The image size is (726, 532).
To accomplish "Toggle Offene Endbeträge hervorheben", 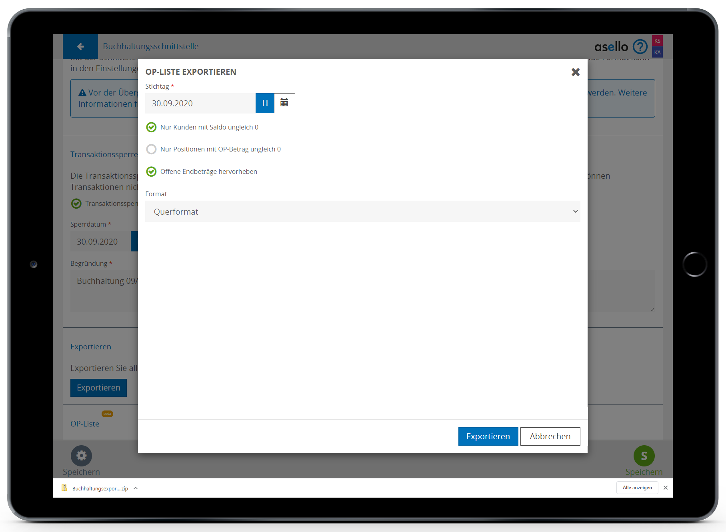I will click(x=151, y=171).
